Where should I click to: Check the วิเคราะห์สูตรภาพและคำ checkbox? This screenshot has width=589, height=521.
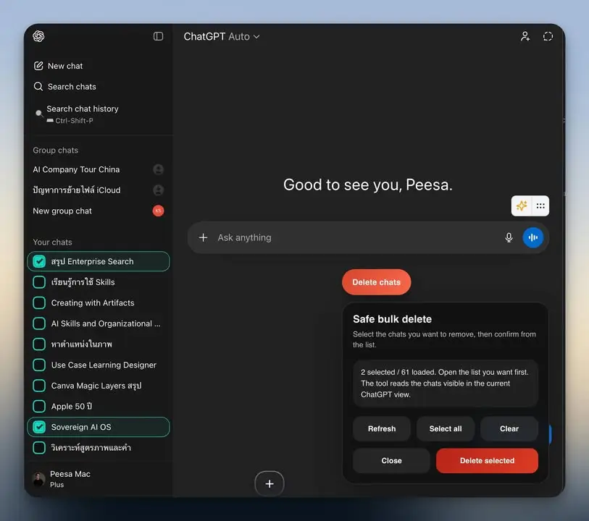pyautogui.click(x=39, y=447)
